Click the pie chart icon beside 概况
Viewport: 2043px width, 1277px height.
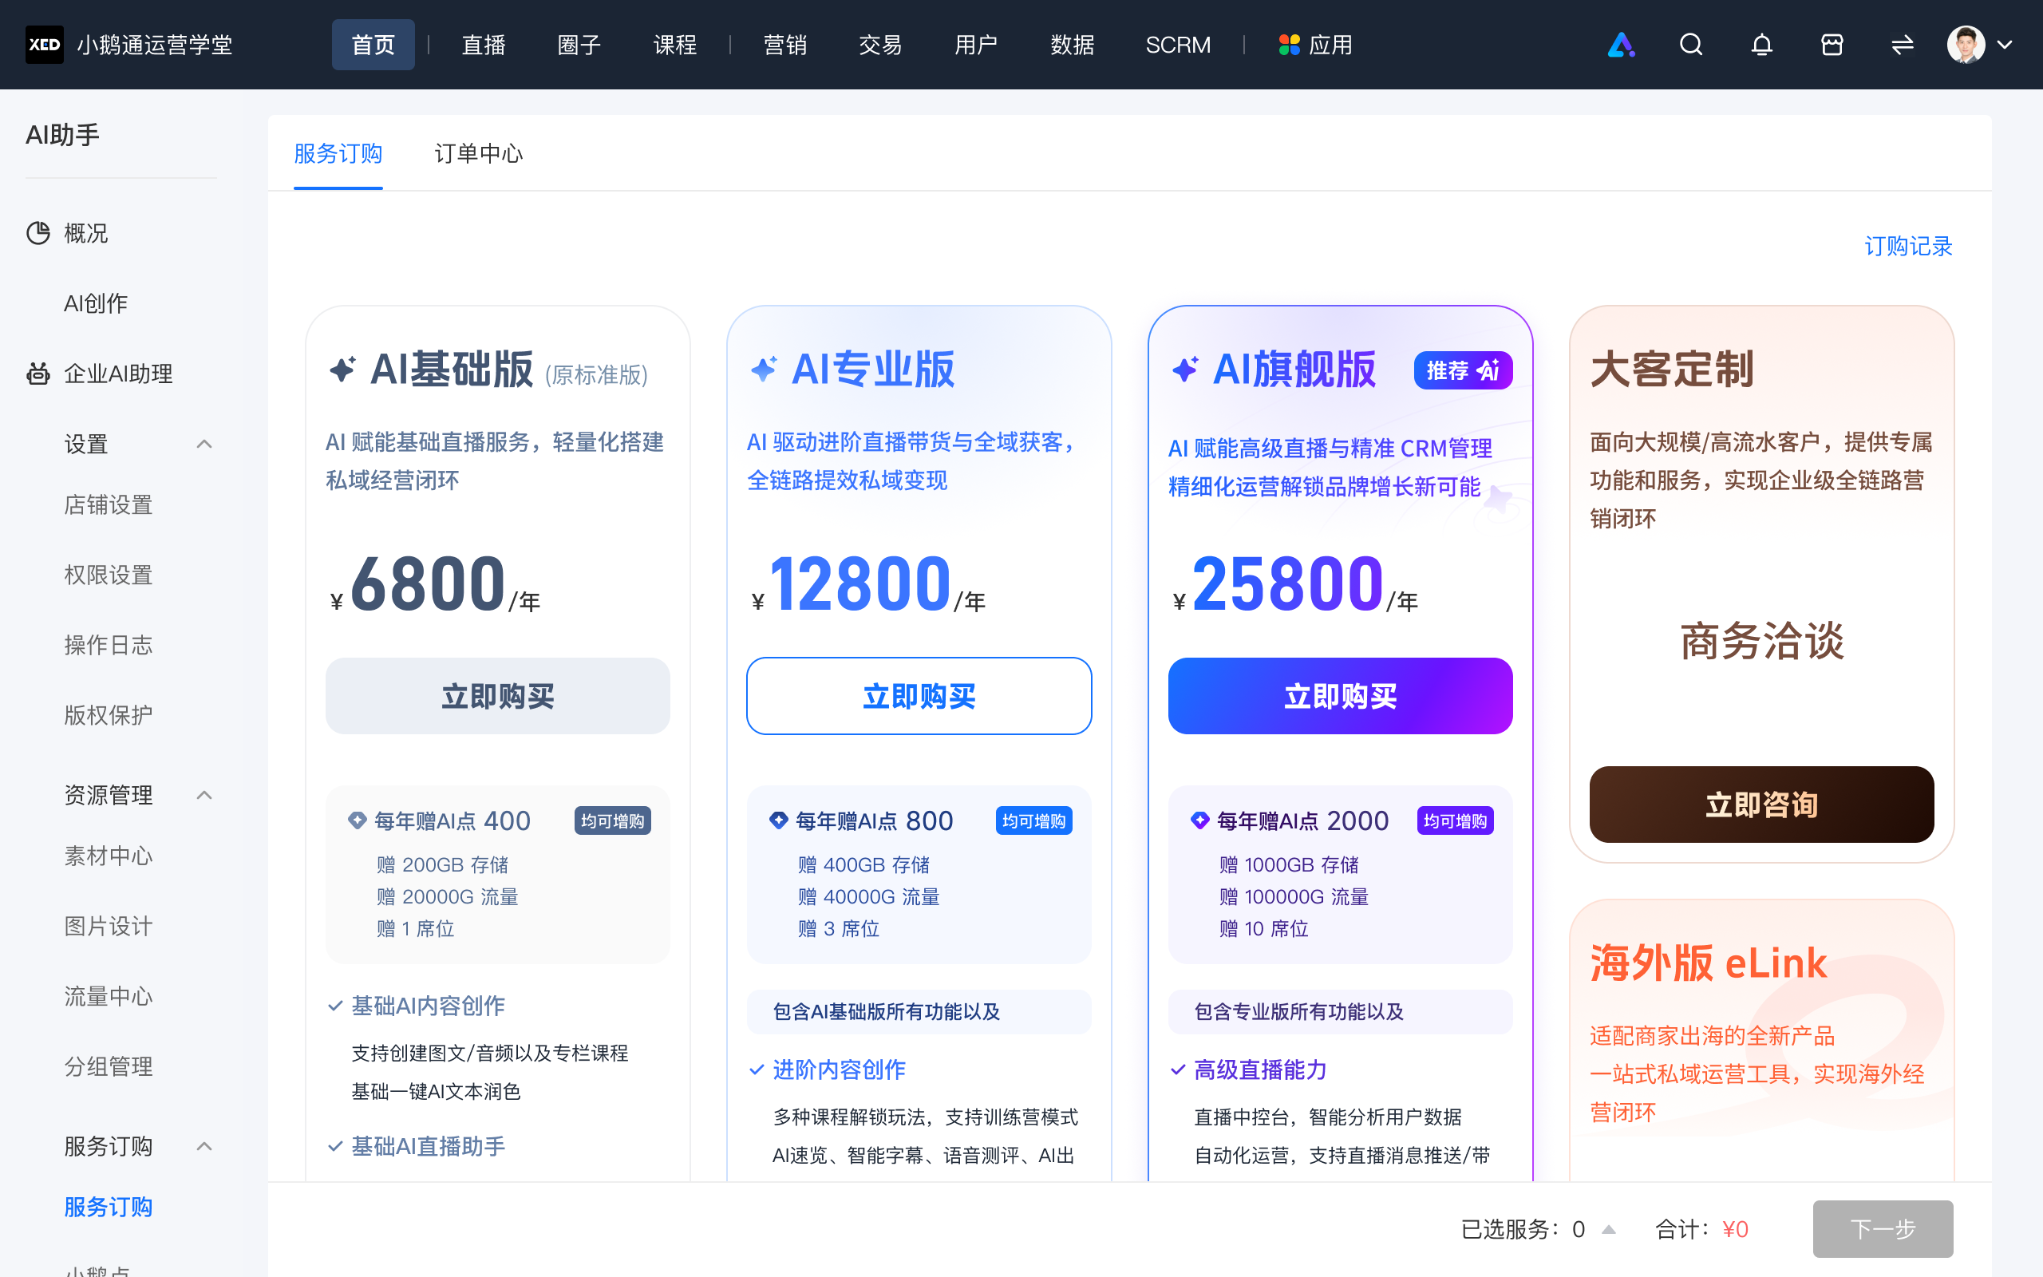(x=38, y=233)
